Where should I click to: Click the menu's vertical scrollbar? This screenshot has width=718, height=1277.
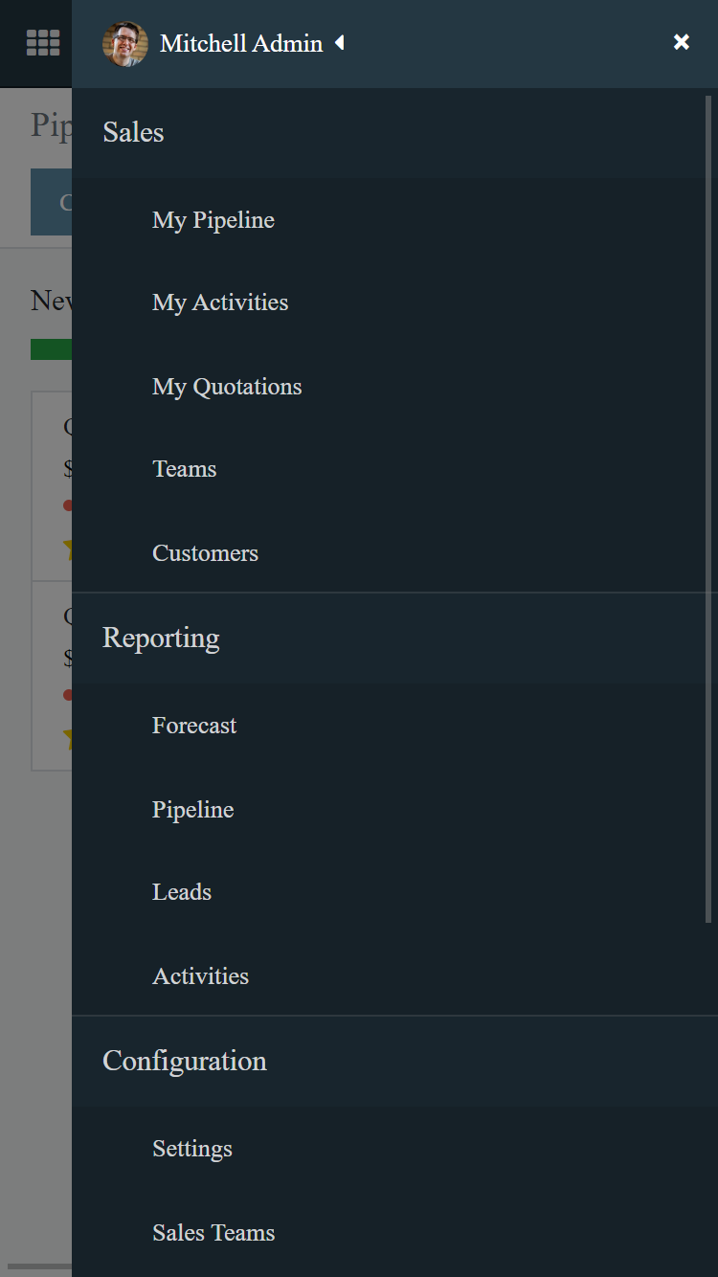708,507
